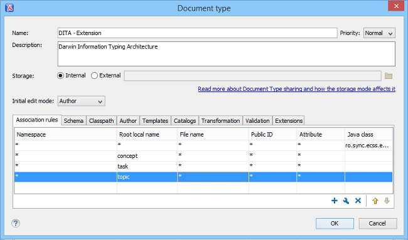Browse for external storage folder icon

click(x=389, y=76)
